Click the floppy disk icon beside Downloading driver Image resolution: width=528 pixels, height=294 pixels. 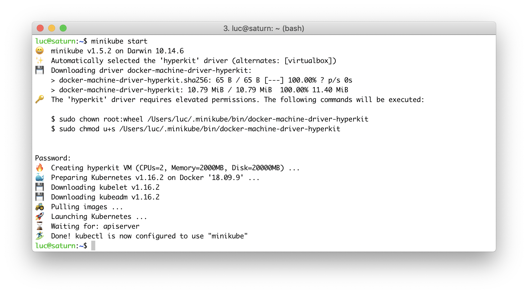pos(40,70)
